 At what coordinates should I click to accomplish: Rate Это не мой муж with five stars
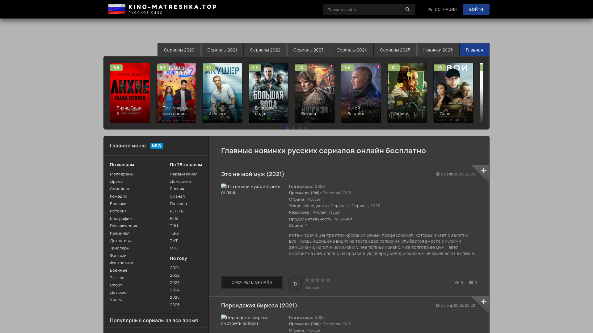click(x=328, y=280)
